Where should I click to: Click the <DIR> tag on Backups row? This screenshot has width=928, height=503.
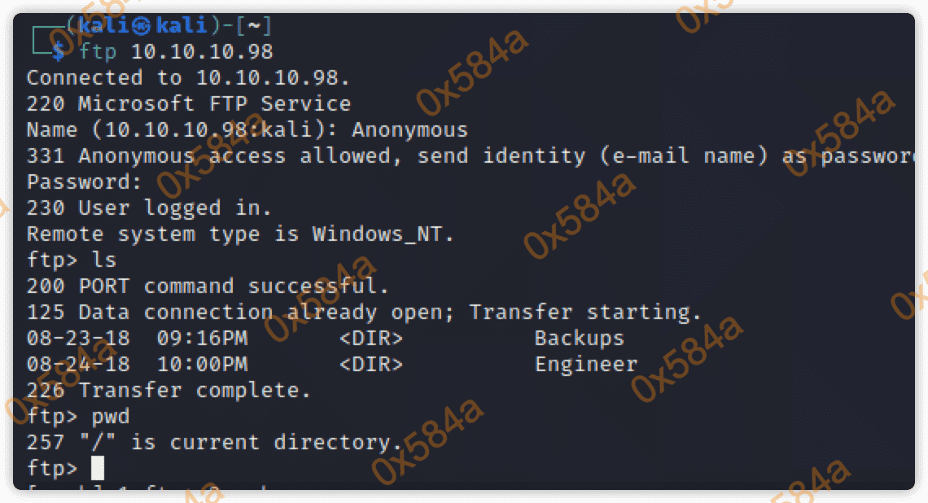point(370,338)
